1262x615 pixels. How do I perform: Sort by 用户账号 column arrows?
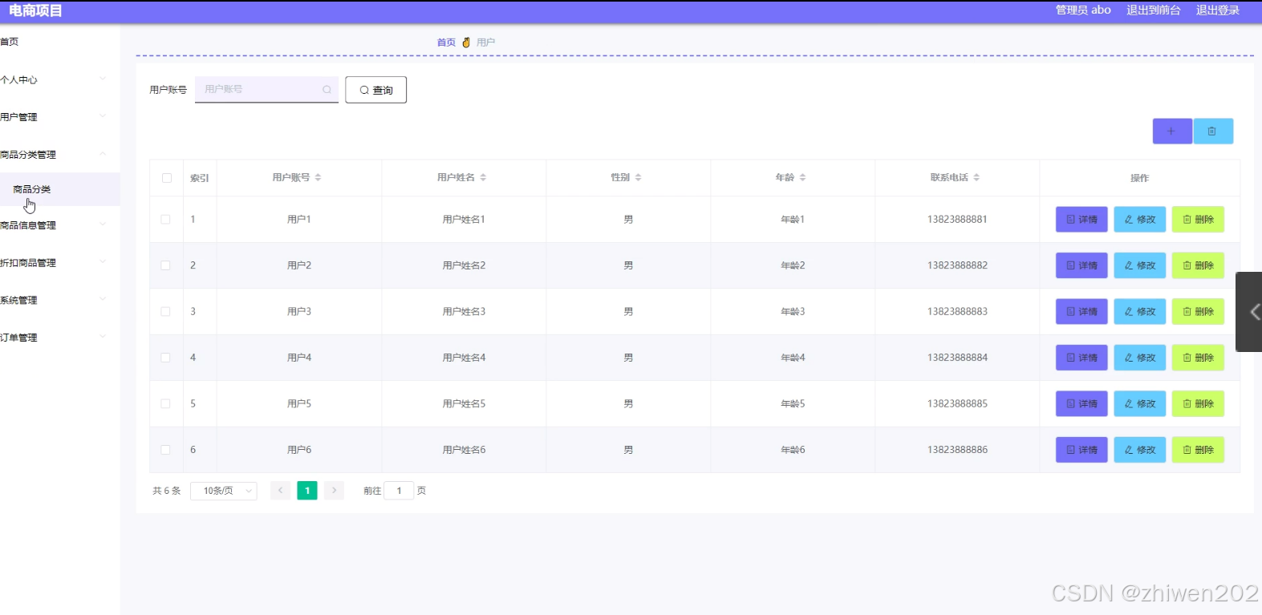click(x=318, y=178)
